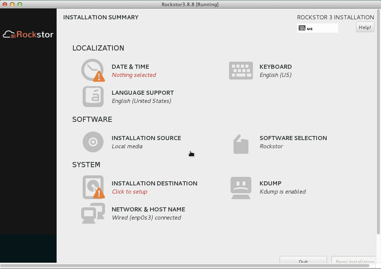Click Network & Host Name computers icon
The image size is (381, 269).
tap(93, 213)
